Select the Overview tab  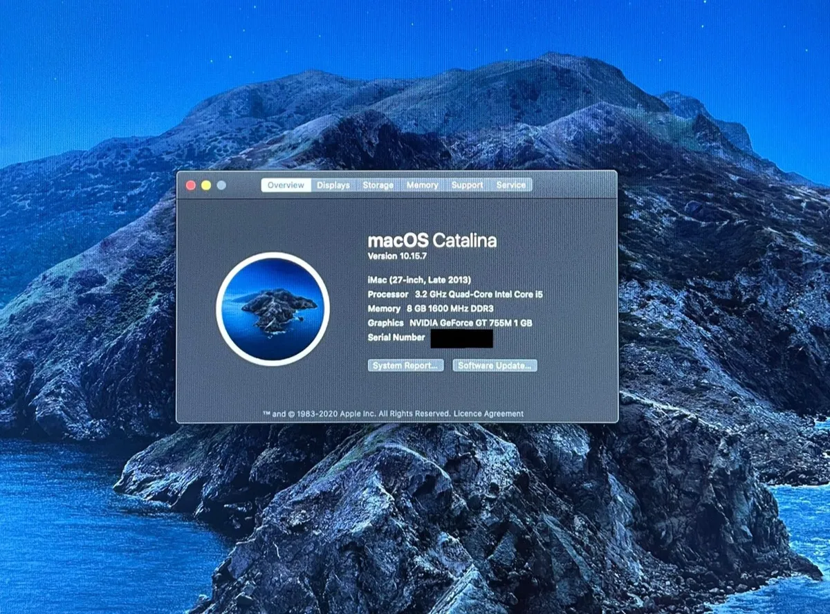(286, 185)
